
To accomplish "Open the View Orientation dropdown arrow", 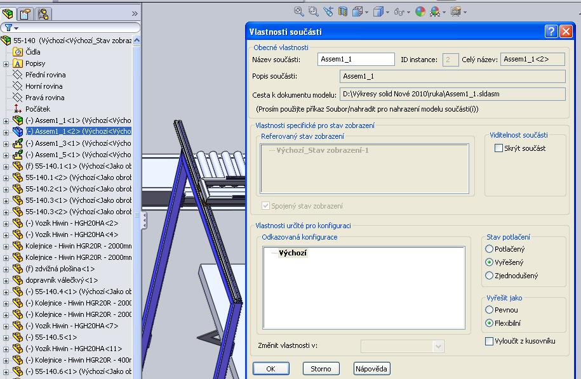I will click(x=366, y=11).
